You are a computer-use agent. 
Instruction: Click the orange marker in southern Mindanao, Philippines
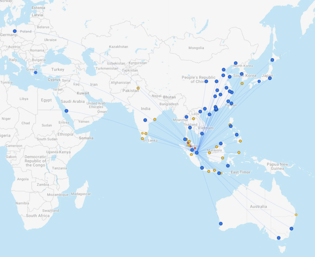(240, 141)
